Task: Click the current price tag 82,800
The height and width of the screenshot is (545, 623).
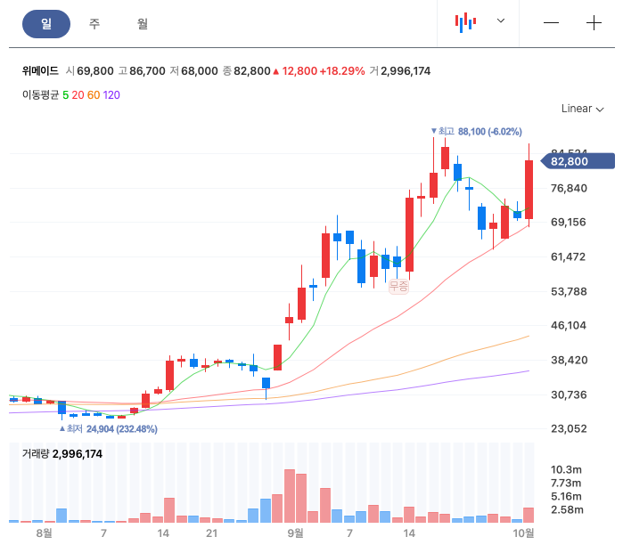Action: 578,161
